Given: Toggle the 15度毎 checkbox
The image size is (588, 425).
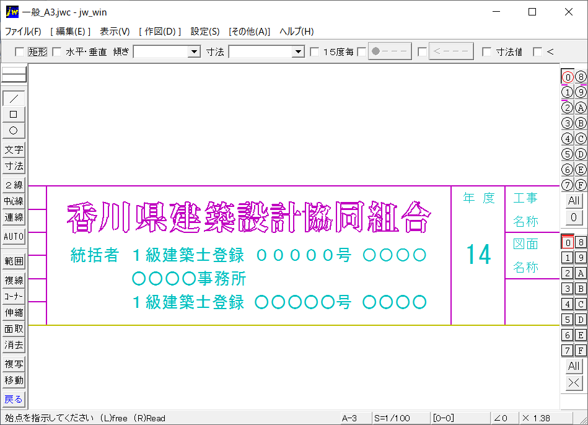Looking at the screenshot, I should [315, 52].
